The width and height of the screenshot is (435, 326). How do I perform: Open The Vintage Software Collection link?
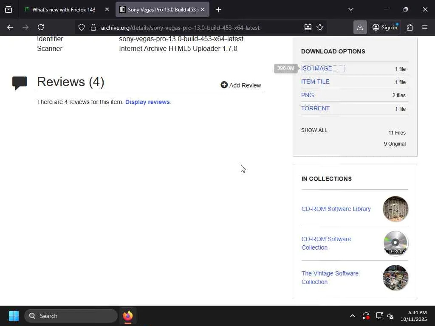pos(330,278)
